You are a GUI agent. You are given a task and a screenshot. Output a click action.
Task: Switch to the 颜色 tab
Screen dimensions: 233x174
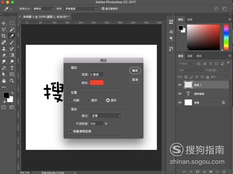point(181,19)
